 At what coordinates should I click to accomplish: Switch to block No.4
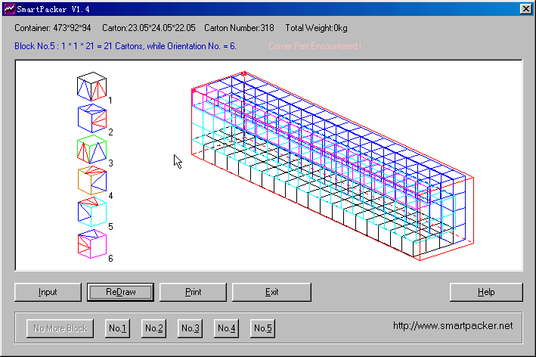coord(227,328)
